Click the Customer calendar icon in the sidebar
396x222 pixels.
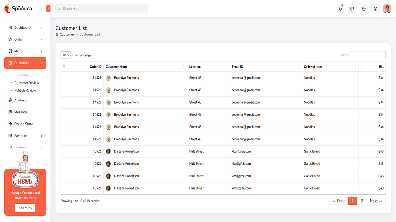pos(10,63)
